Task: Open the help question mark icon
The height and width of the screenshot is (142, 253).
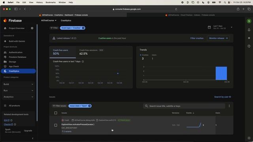Action: click(249, 46)
